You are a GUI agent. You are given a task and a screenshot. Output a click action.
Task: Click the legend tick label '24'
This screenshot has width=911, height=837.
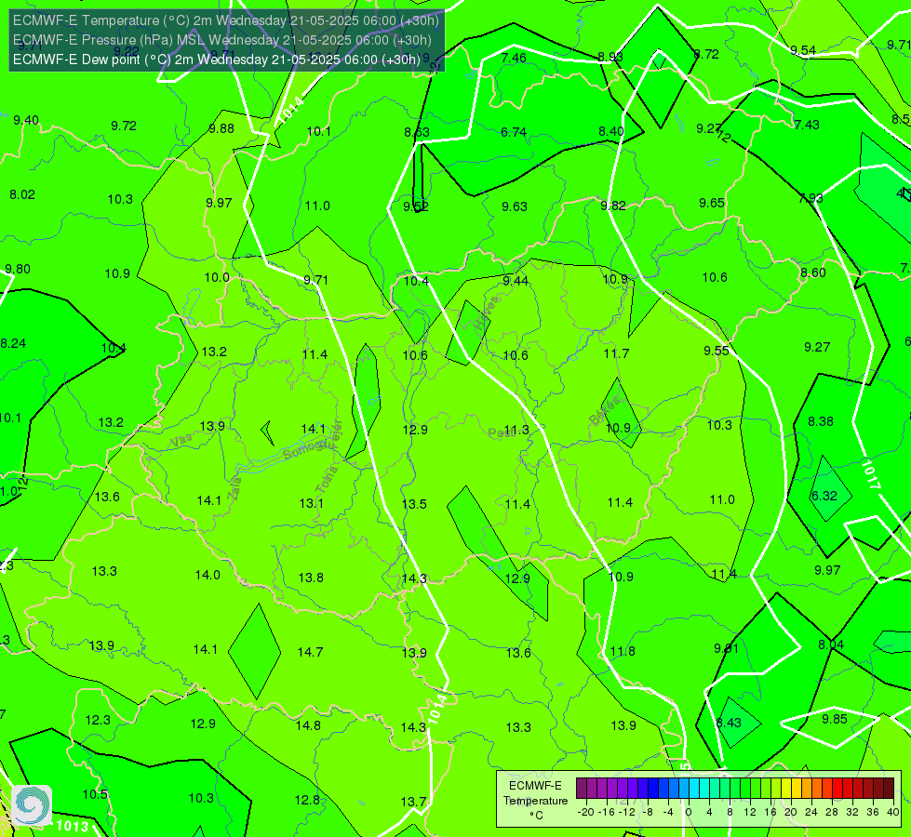pyautogui.click(x=811, y=812)
